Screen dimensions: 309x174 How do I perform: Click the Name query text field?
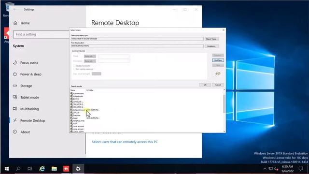tap(114, 56)
